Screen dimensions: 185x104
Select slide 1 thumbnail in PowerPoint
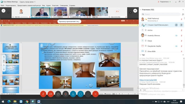[11, 48]
